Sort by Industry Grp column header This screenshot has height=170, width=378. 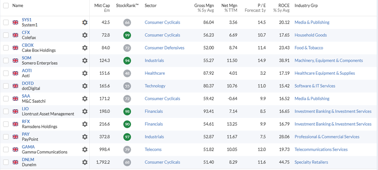tap(306, 6)
